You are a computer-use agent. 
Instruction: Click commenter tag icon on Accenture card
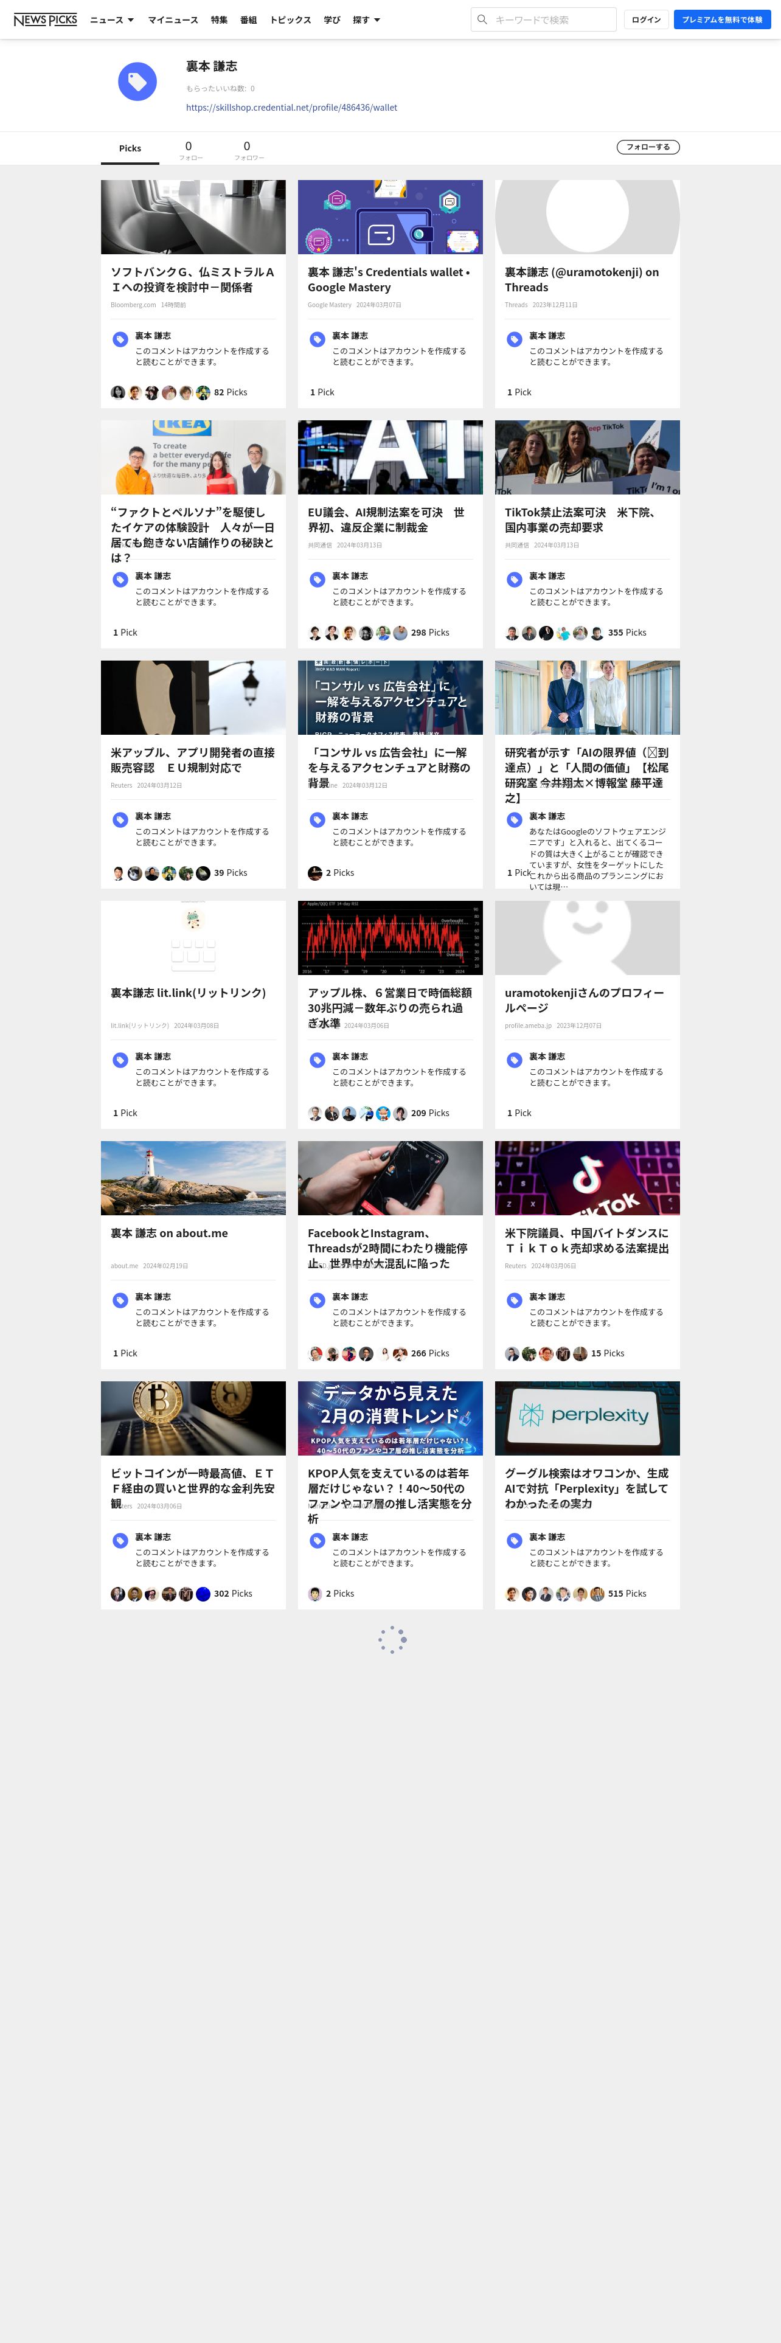tap(318, 819)
